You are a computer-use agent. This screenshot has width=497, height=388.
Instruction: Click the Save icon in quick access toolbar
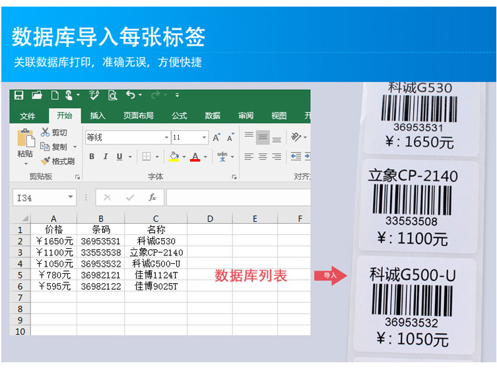click(18, 95)
